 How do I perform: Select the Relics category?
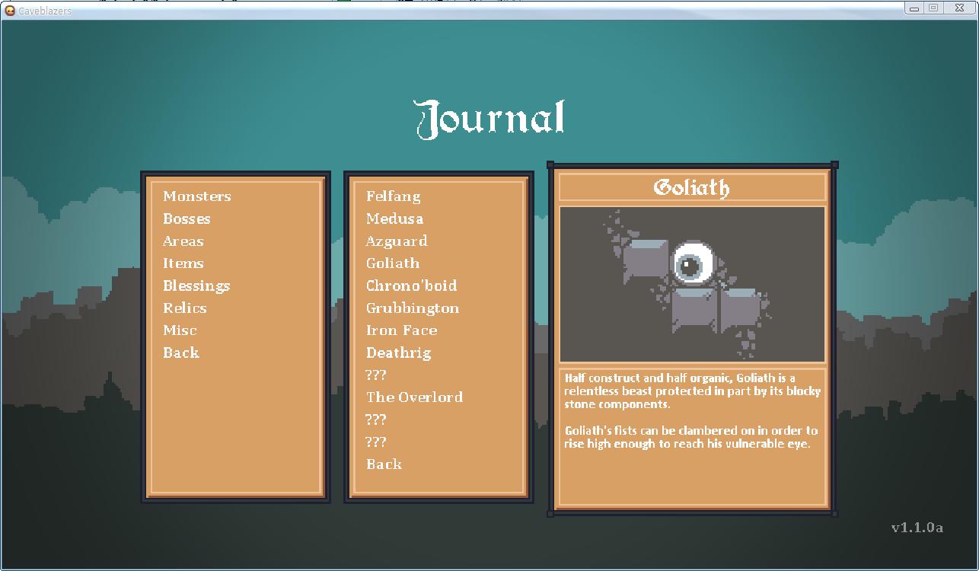(x=184, y=308)
